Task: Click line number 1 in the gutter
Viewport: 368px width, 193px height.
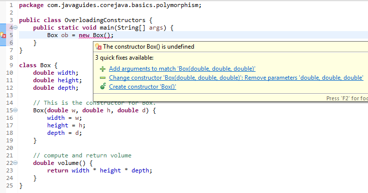Action: pos(11,5)
